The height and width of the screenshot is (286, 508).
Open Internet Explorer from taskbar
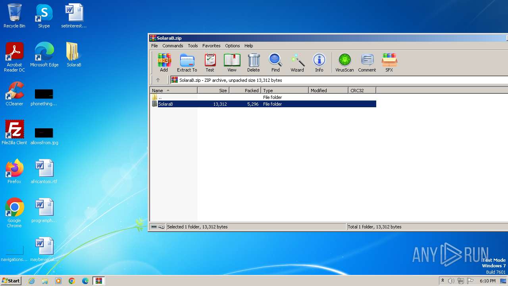click(31, 281)
